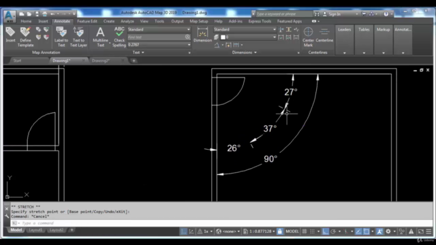Select the Dimension tool
436x245 pixels.
point(202,35)
